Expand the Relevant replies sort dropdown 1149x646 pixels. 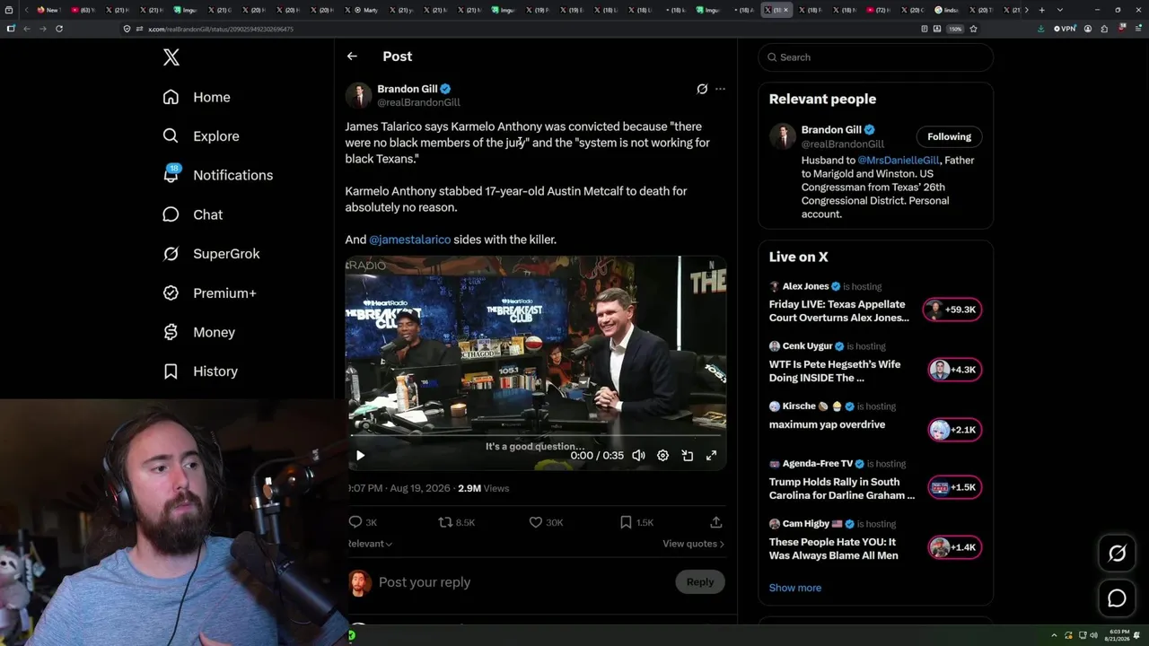click(370, 544)
